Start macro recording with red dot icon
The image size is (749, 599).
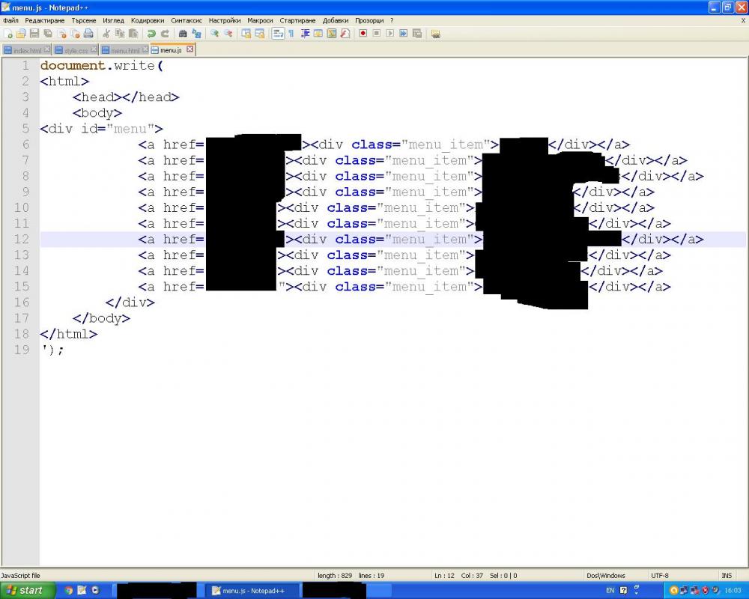coord(363,34)
